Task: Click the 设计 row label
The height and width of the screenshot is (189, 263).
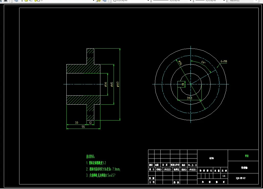Action: point(152,170)
